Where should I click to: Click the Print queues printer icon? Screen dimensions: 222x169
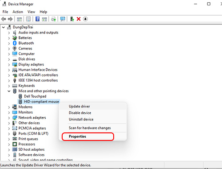(15, 139)
